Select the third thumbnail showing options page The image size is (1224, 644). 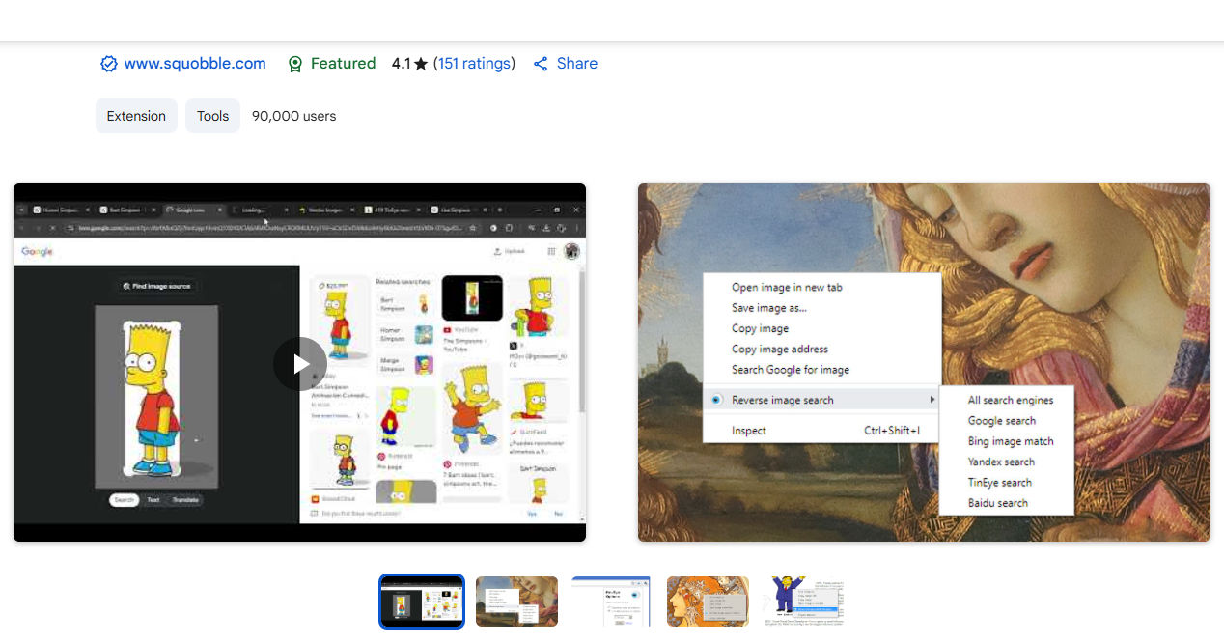[613, 602]
